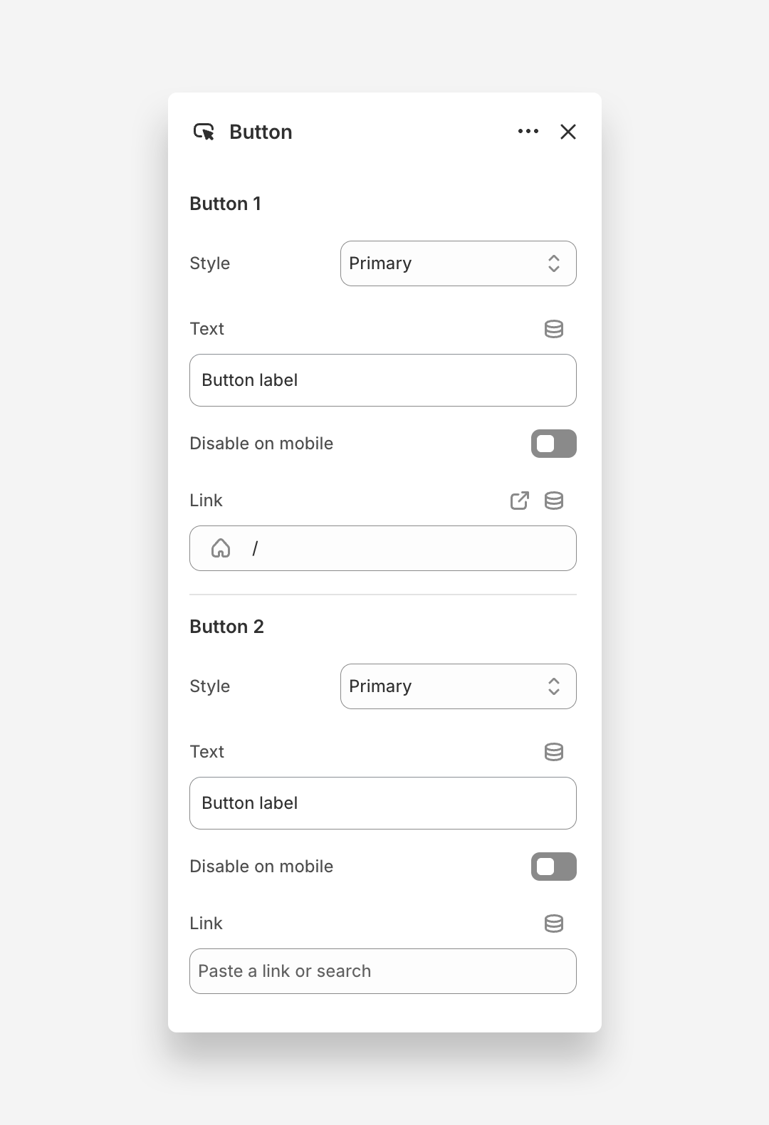Click the Button 2 section heading
Viewport: 769px width, 1125px height.
(x=226, y=627)
